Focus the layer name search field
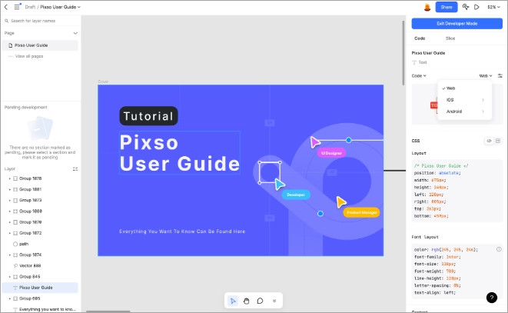 tap(41, 21)
